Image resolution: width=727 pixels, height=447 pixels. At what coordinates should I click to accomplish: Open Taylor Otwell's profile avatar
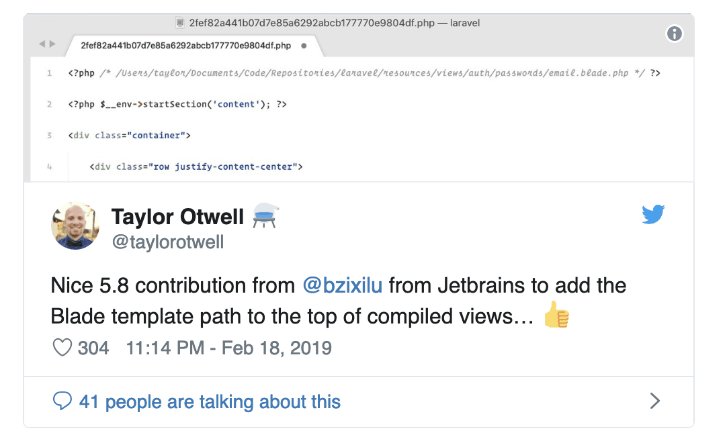click(75, 226)
